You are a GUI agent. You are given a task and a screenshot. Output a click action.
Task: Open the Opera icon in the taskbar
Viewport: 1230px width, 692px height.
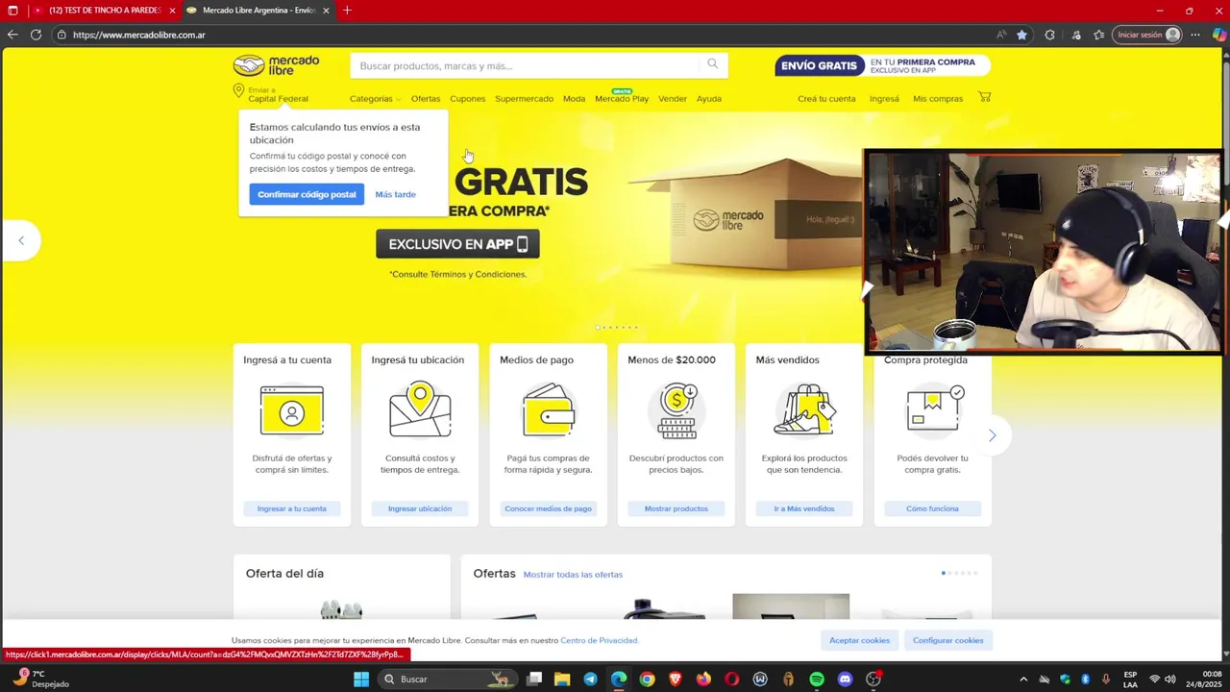pyautogui.click(x=732, y=680)
